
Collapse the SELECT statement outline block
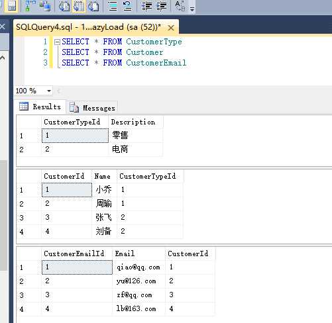[x=57, y=42]
